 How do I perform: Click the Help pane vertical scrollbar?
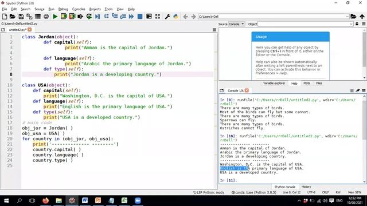coord(365,54)
